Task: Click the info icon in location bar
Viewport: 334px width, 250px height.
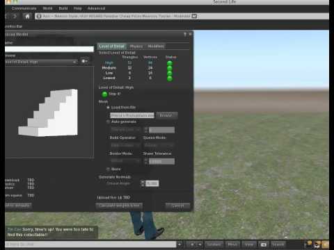Action: 39,16
